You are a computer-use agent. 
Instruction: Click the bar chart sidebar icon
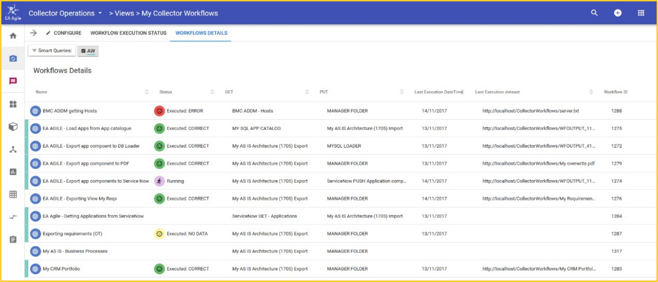point(13,172)
